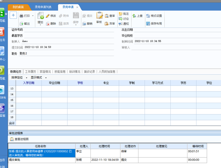The image size is (221, 168).
Task: Click the 打印 printer icon
Action: click(21, 16)
